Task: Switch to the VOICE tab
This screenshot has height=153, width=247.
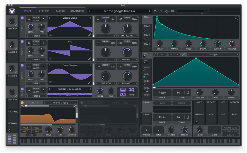Action: (28, 11)
